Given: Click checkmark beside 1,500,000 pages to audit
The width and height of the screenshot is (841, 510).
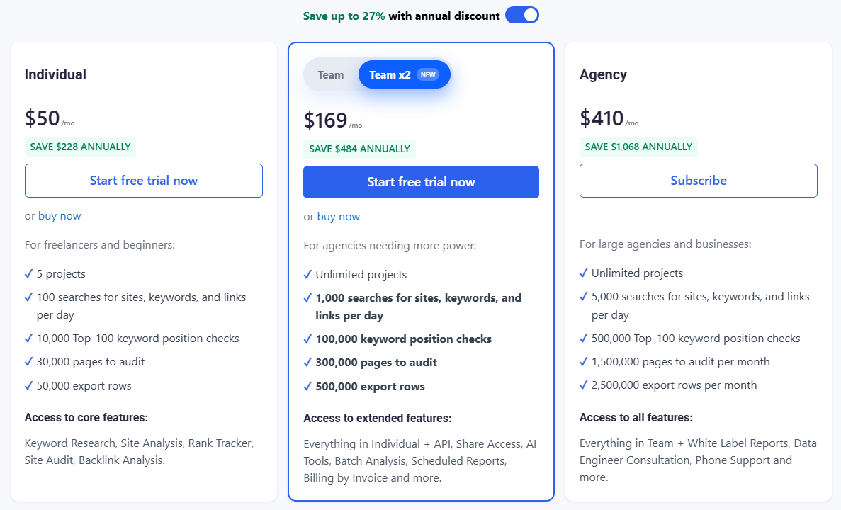Looking at the screenshot, I should pyautogui.click(x=583, y=361).
